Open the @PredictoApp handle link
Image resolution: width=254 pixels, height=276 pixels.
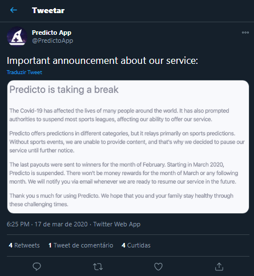coord(53,40)
